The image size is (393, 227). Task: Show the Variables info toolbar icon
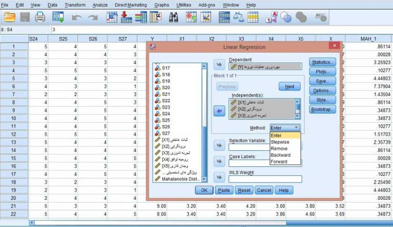pyautogui.click(x=141, y=17)
